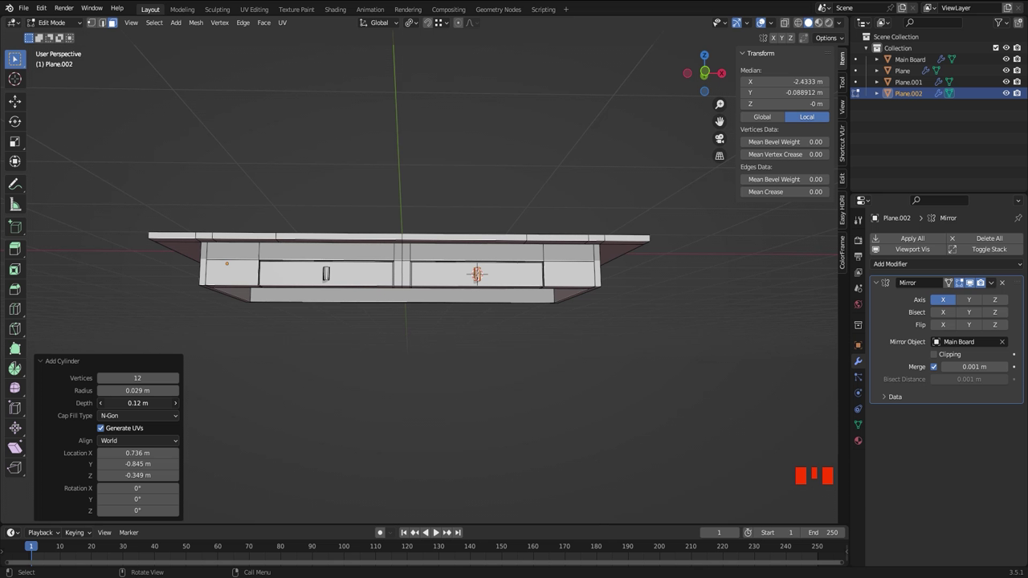Click the Radius value field
1028x578 pixels.
pyautogui.click(x=138, y=390)
